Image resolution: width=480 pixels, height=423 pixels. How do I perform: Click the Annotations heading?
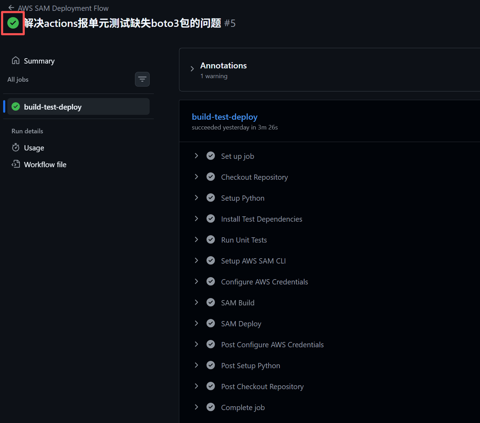[x=223, y=66]
